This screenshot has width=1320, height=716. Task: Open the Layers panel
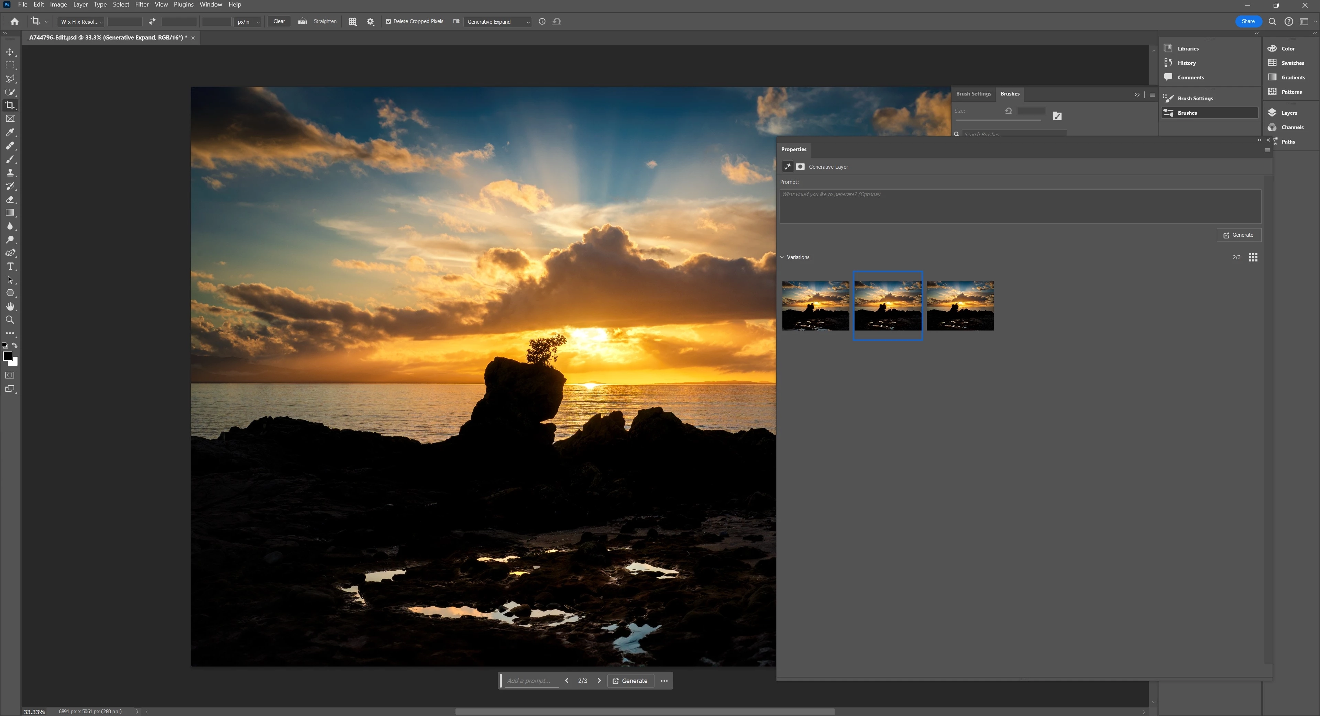coord(1289,113)
